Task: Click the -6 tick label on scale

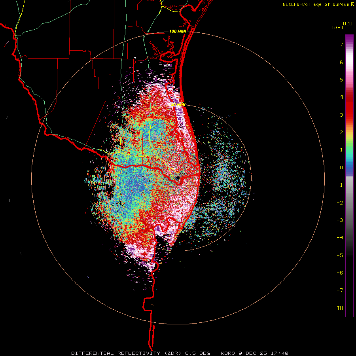Action: [x=340, y=273]
